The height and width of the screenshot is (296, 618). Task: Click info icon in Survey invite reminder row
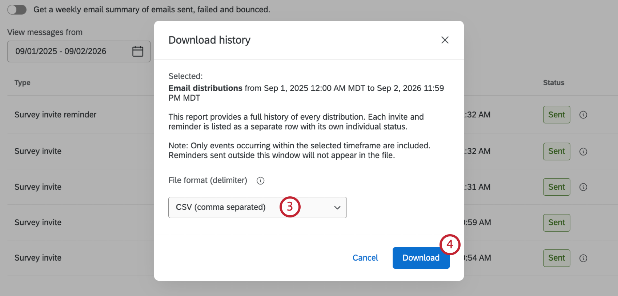point(583,115)
